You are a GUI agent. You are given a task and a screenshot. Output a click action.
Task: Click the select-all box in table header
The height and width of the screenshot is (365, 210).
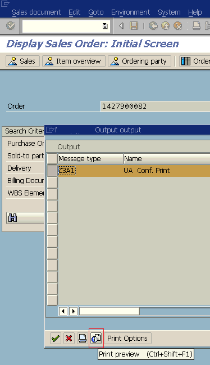pyautogui.click(x=52, y=159)
